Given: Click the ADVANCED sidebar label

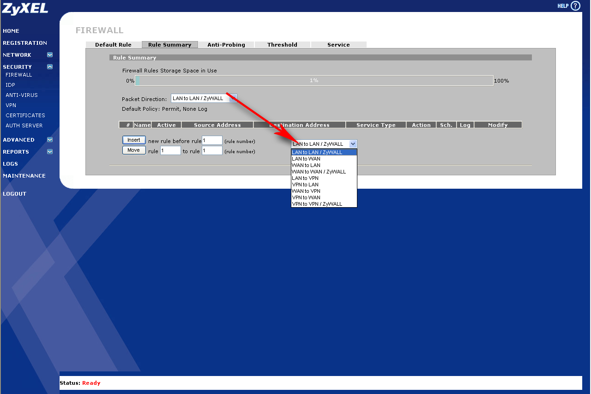Looking at the screenshot, I should (x=19, y=140).
